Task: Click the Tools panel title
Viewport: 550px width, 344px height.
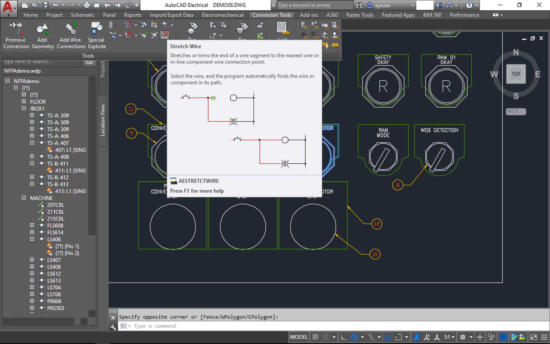Action: (88, 56)
